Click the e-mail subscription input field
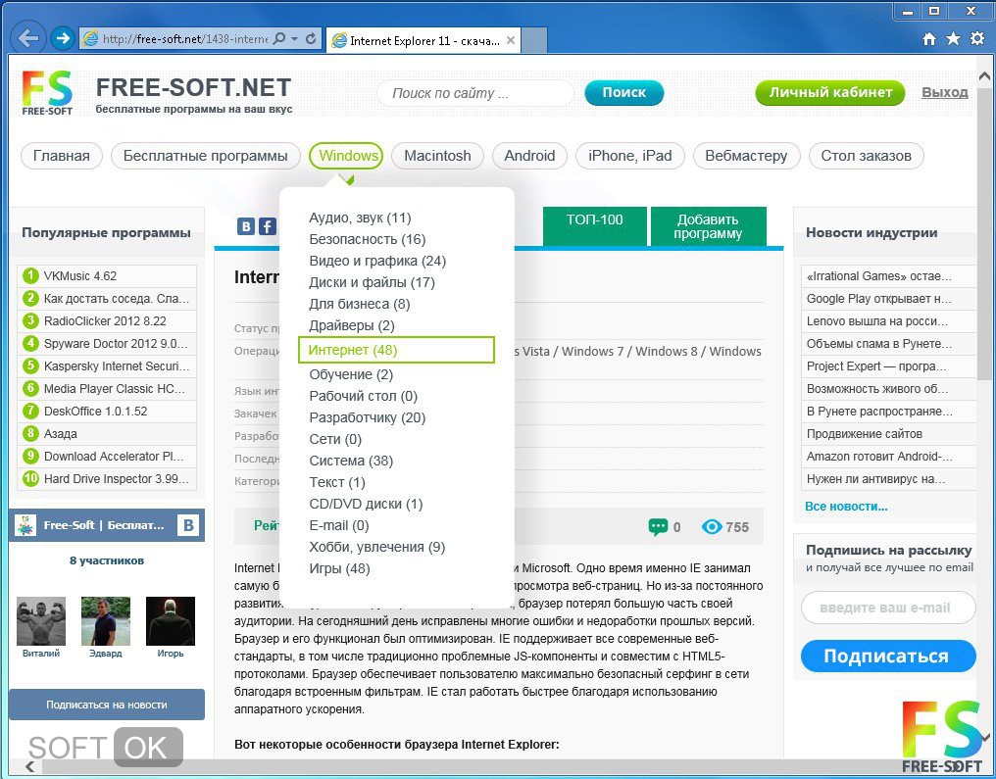 pyautogui.click(x=888, y=608)
